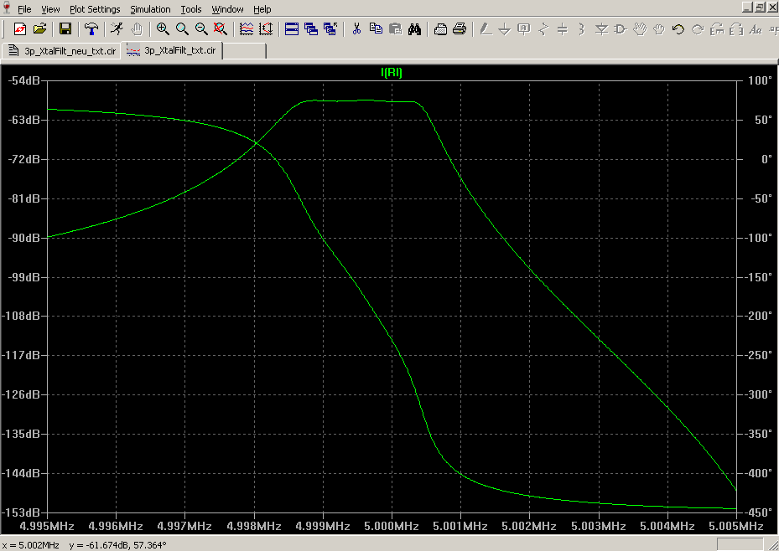The width and height of the screenshot is (779, 551).
Task: Click the Mirror component icon
Action: [736, 29]
